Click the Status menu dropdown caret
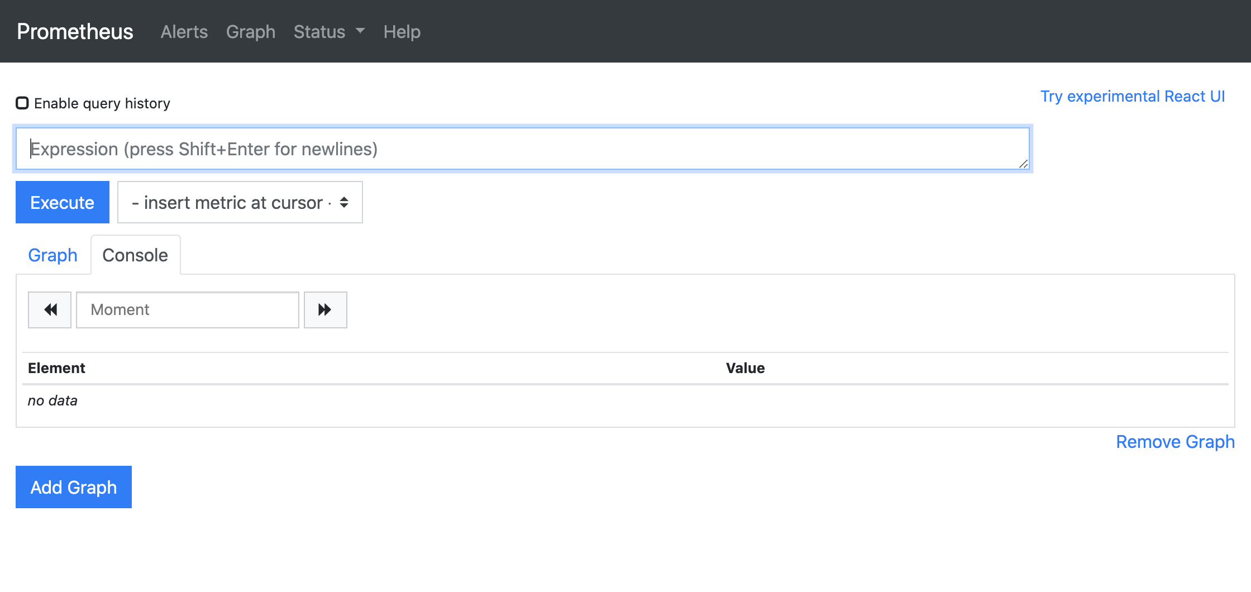The width and height of the screenshot is (1251, 592). (x=360, y=32)
